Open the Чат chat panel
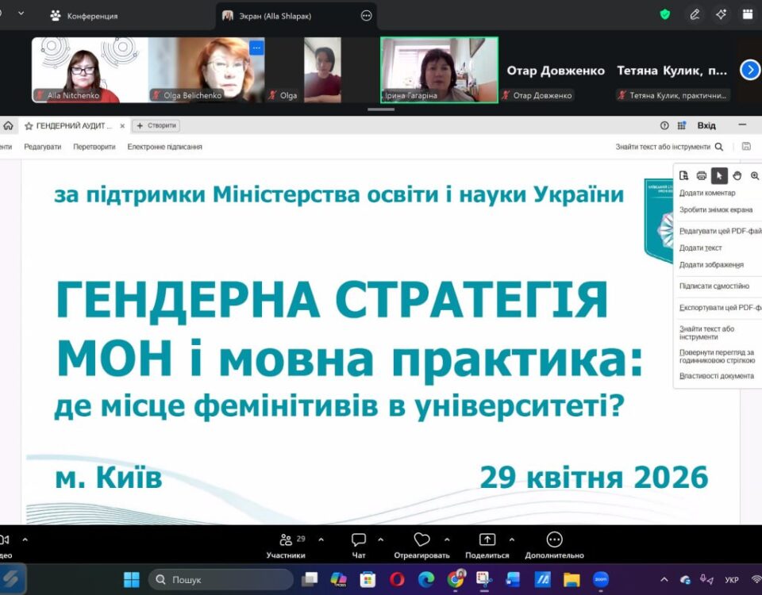Screen dimensions: 762x595 (359, 545)
